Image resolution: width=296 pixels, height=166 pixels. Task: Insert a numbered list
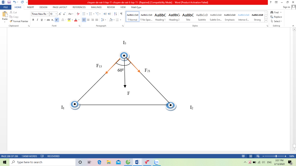coord(90,14)
